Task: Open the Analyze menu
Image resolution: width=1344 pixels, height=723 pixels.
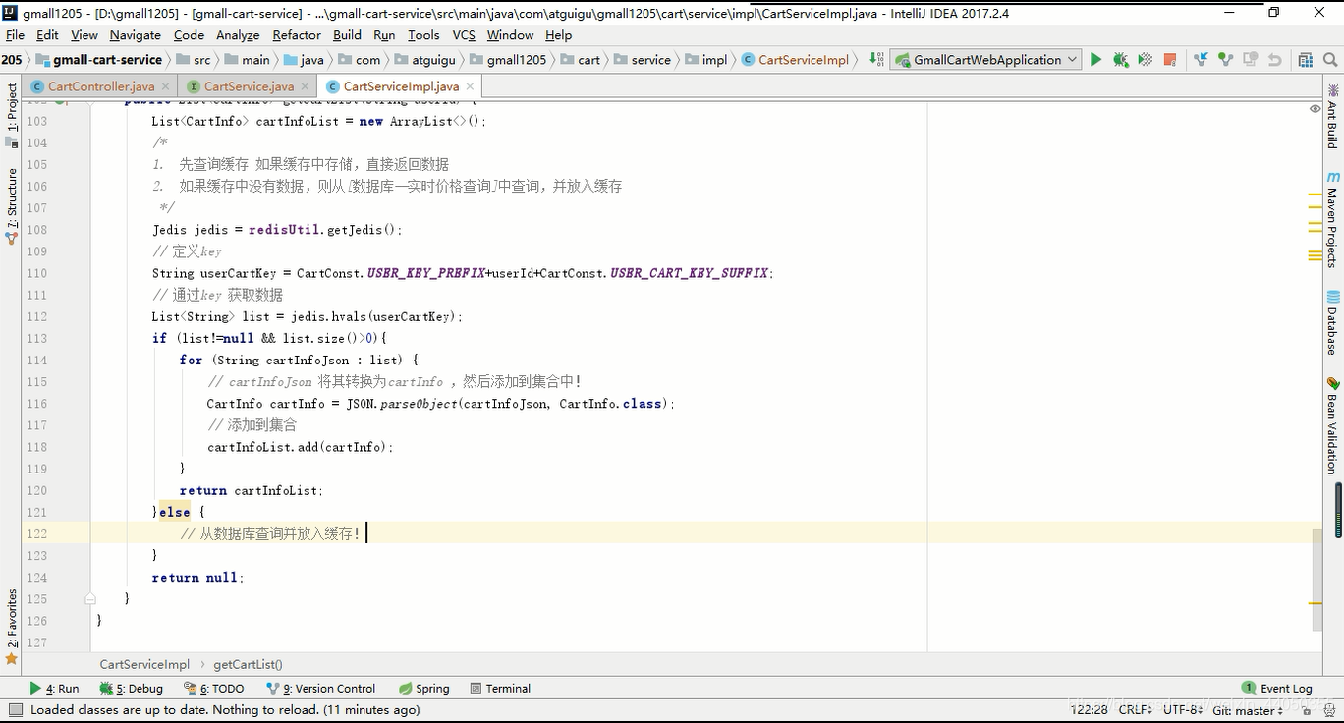Action: point(238,35)
